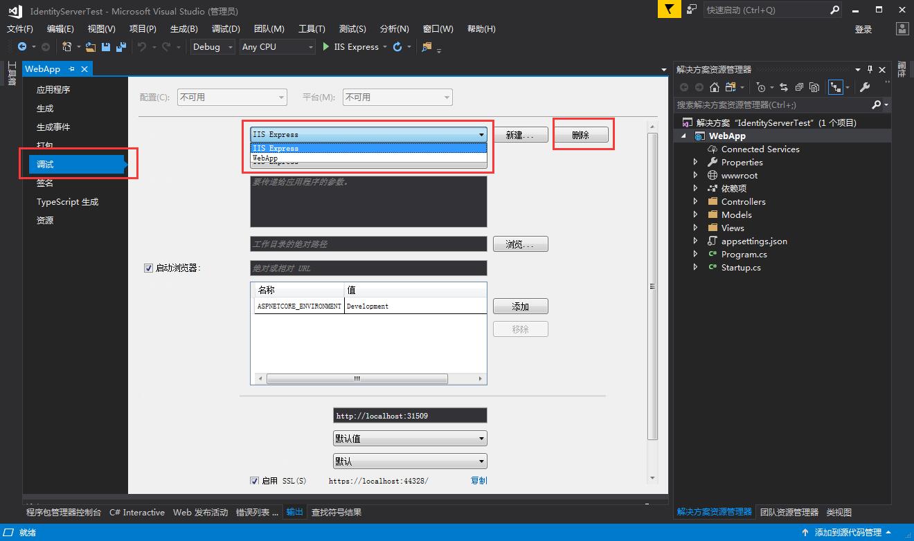Click the Open File toolbar icon
This screenshot has height=541, width=914.
coord(91,47)
